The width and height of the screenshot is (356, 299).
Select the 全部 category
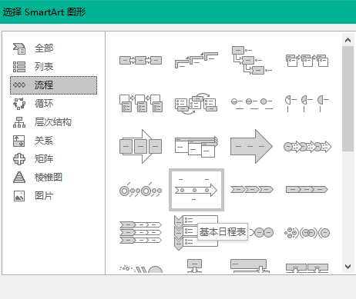[53, 48]
